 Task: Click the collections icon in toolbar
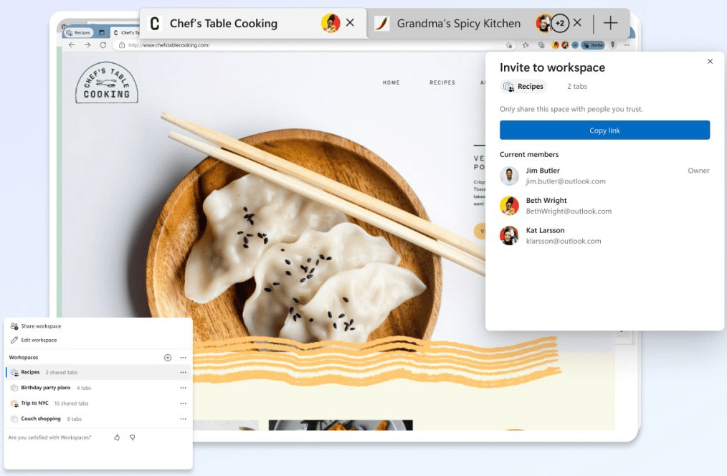541,45
